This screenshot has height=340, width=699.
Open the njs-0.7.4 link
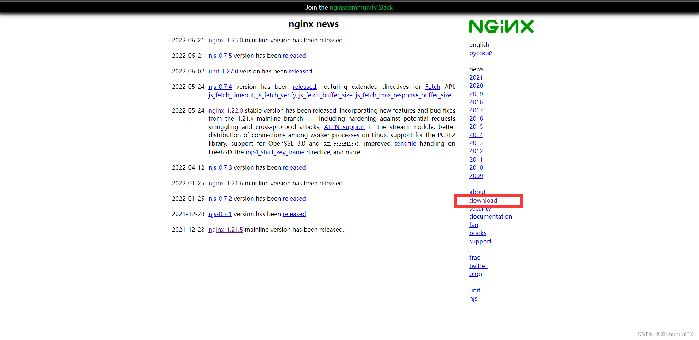[x=220, y=87]
